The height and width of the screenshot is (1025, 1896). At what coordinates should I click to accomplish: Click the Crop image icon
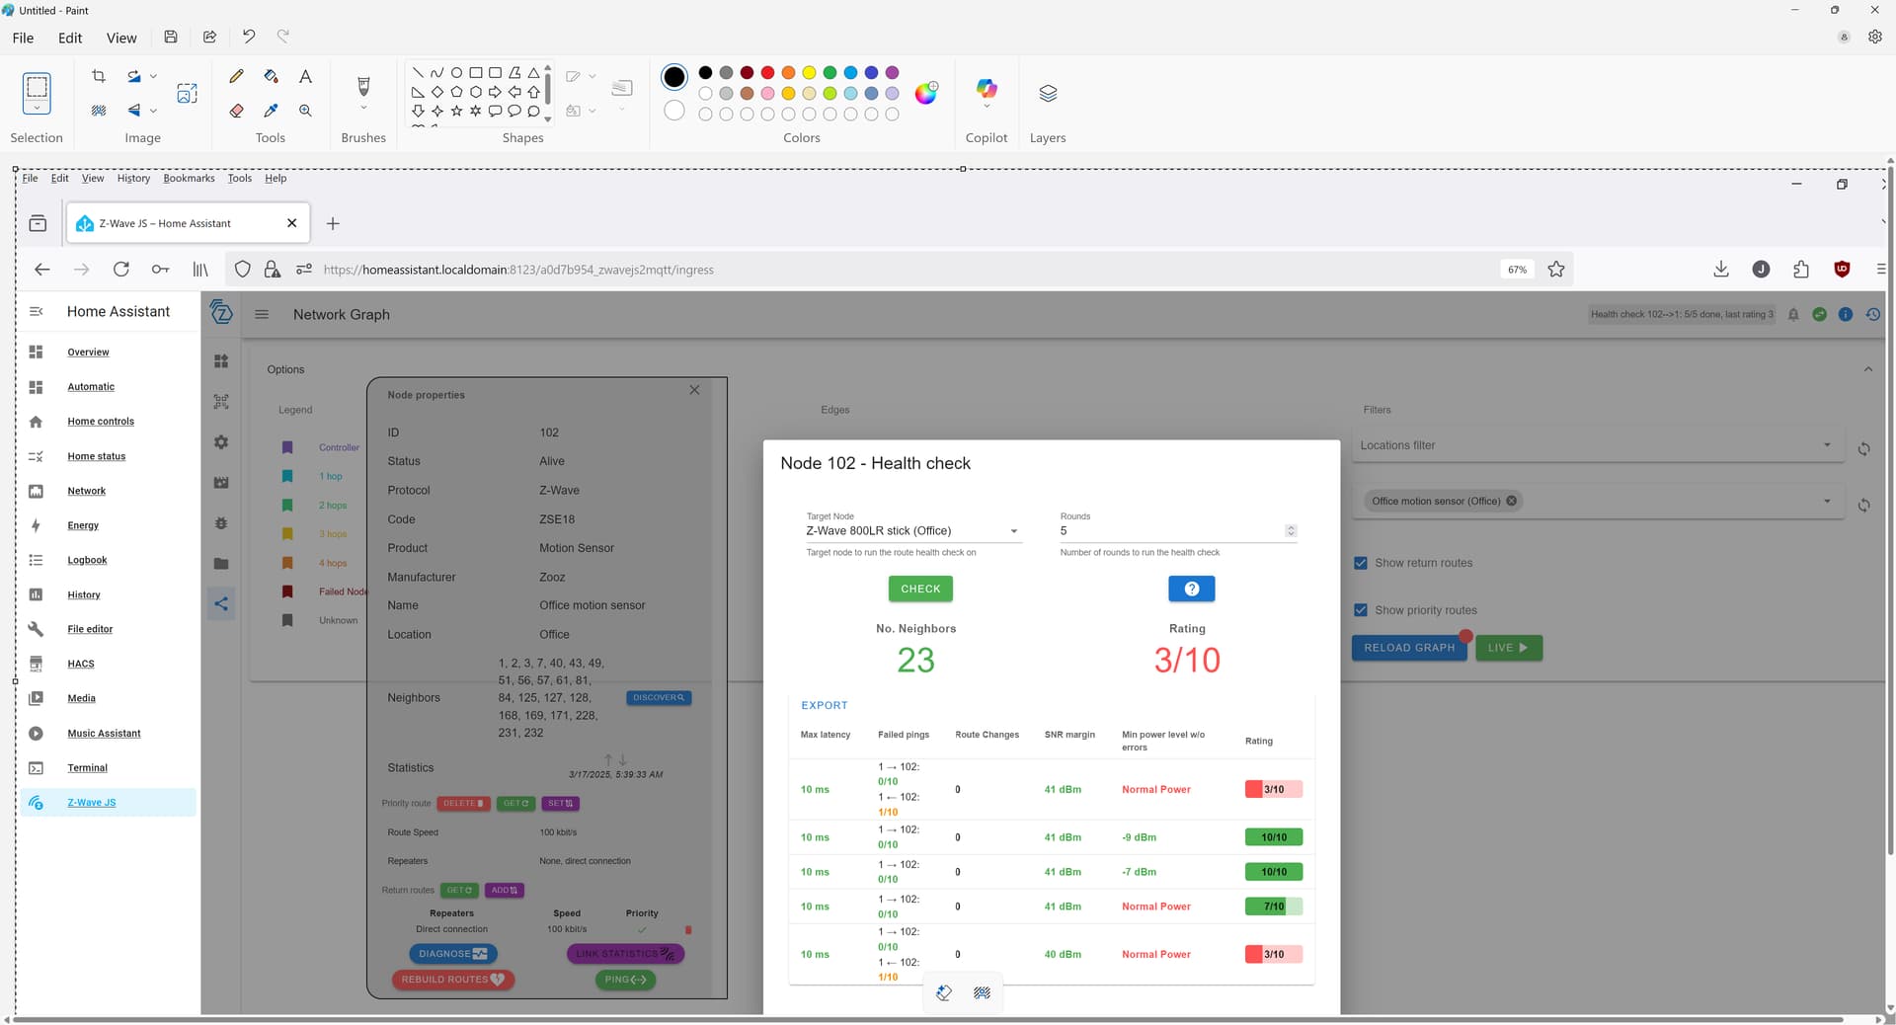point(99,76)
